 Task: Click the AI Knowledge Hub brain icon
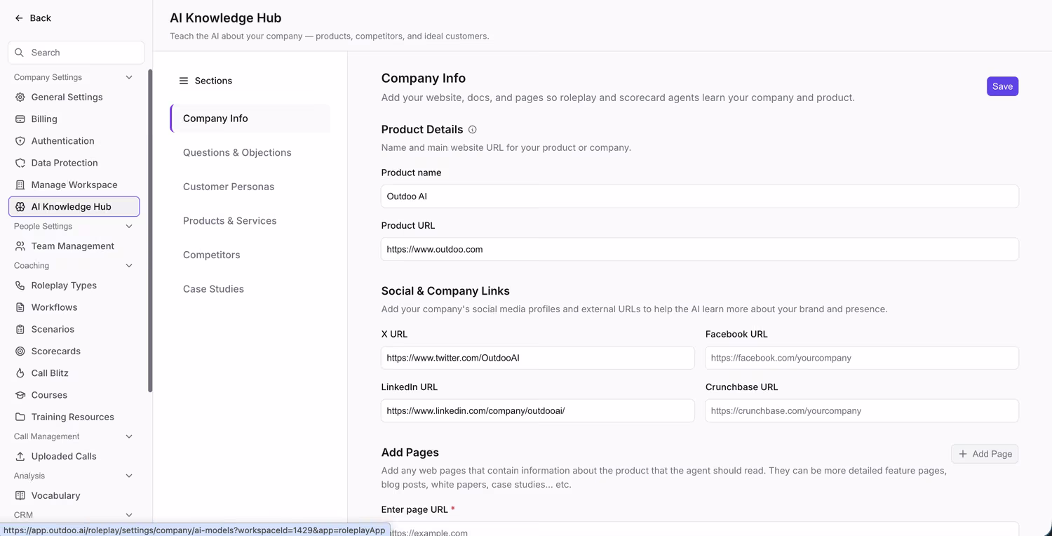click(20, 207)
